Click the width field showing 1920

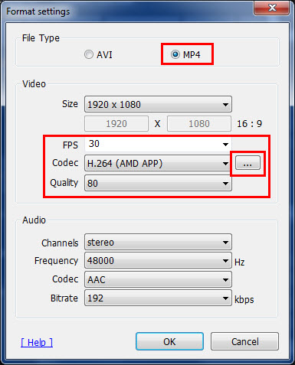click(116, 124)
